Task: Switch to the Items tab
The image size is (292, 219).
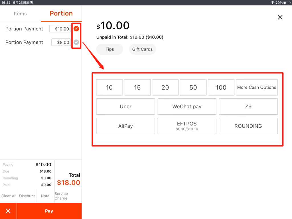Action: [20, 14]
